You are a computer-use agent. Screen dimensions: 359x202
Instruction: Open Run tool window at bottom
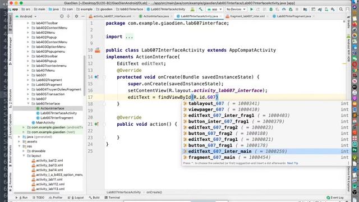[x=21, y=198]
